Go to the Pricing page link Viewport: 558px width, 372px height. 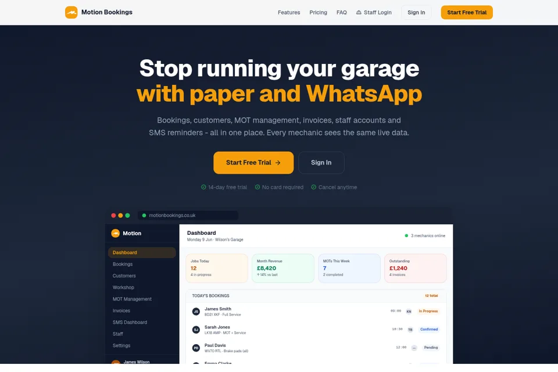318,12
